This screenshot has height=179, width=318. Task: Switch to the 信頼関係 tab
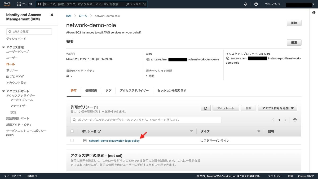[91, 90]
